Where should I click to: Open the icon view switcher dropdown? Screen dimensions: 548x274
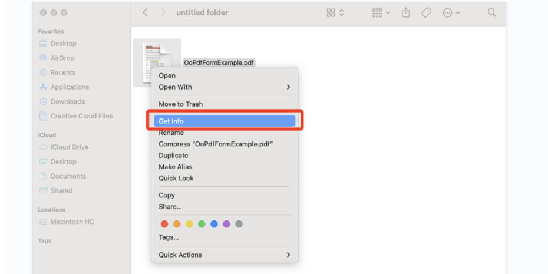pyautogui.click(x=335, y=13)
